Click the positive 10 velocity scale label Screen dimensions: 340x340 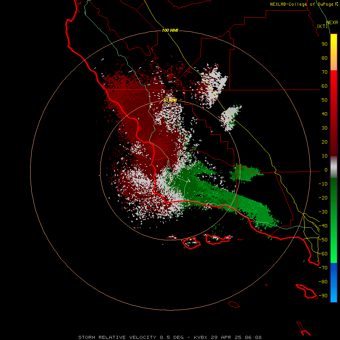click(x=325, y=156)
